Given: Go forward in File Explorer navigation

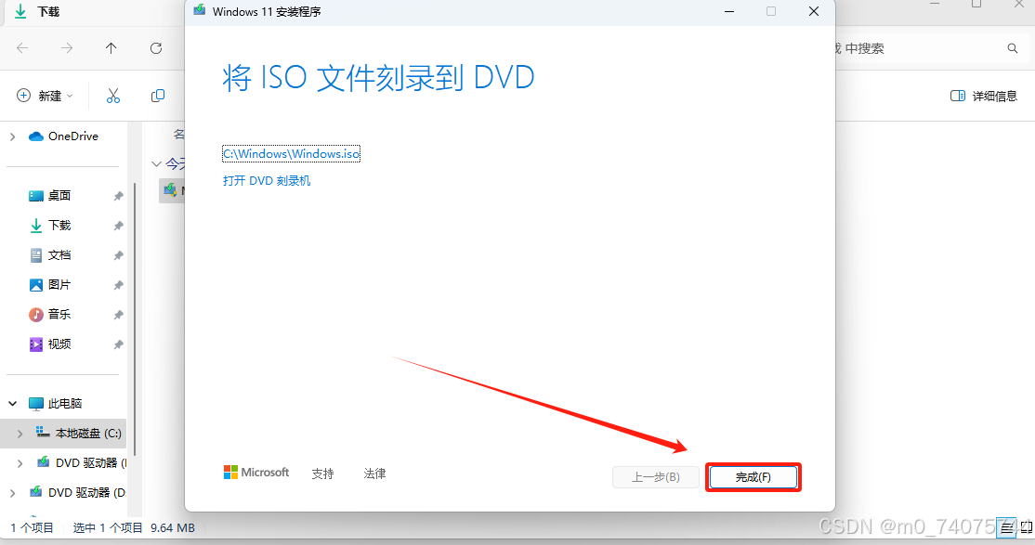Looking at the screenshot, I should pos(67,48).
